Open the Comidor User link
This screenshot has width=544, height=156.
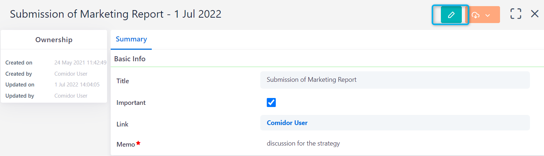coord(287,123)
